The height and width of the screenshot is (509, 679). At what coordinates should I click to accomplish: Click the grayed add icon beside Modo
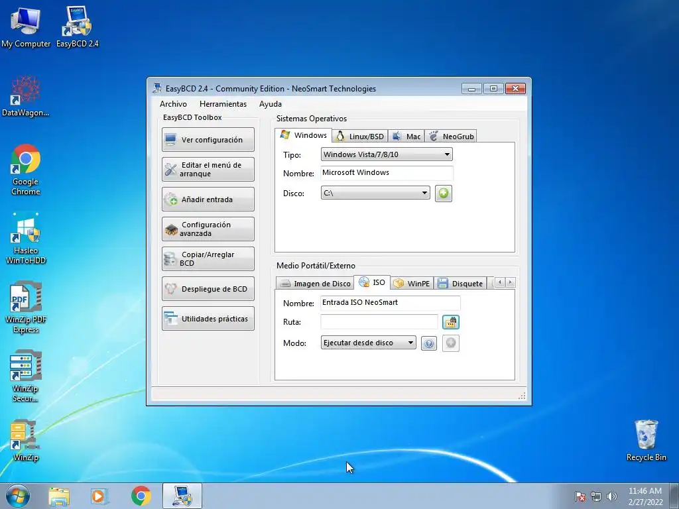[x=451, y=343]
